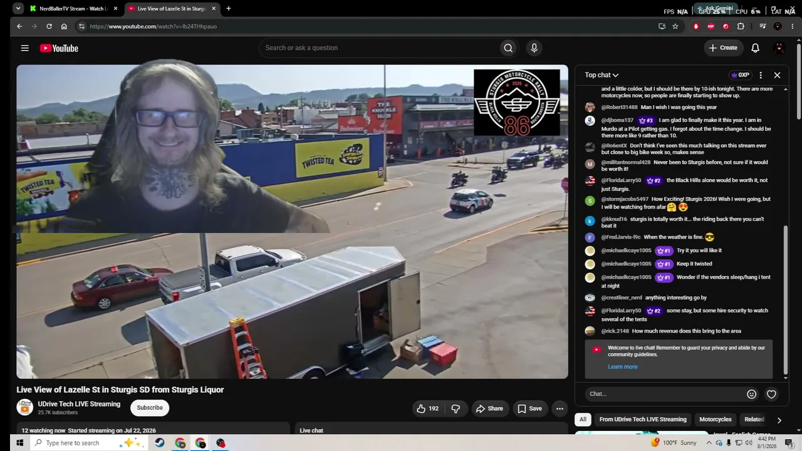This screenshot has height=451, width=802.
Task: Close the NerdBallerTV Stream tab
Action: tap(115, 9)
